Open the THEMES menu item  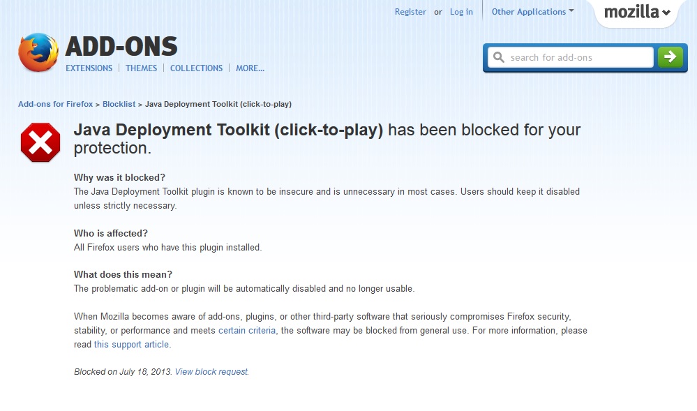tap(141, 68)
